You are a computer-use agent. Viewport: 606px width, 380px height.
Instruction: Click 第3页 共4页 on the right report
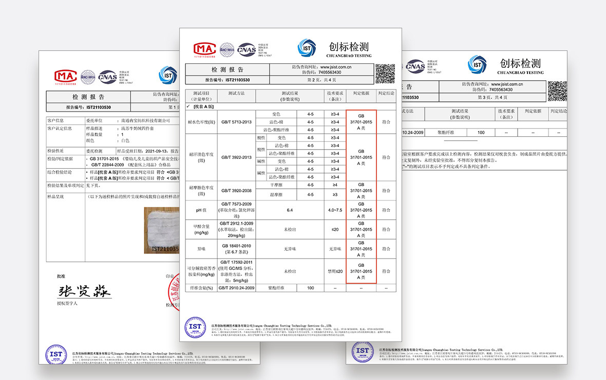coord(493,97)
